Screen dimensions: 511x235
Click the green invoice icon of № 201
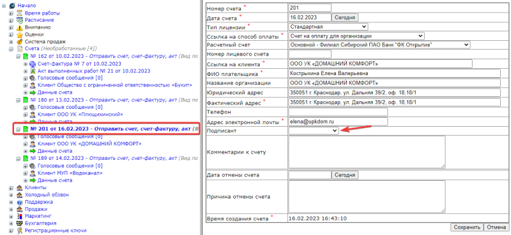pyautogui.click(x=26, y=129)
